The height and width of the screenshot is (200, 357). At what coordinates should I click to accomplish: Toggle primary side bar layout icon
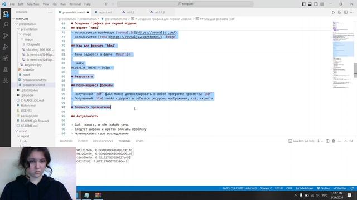[303, 4]
